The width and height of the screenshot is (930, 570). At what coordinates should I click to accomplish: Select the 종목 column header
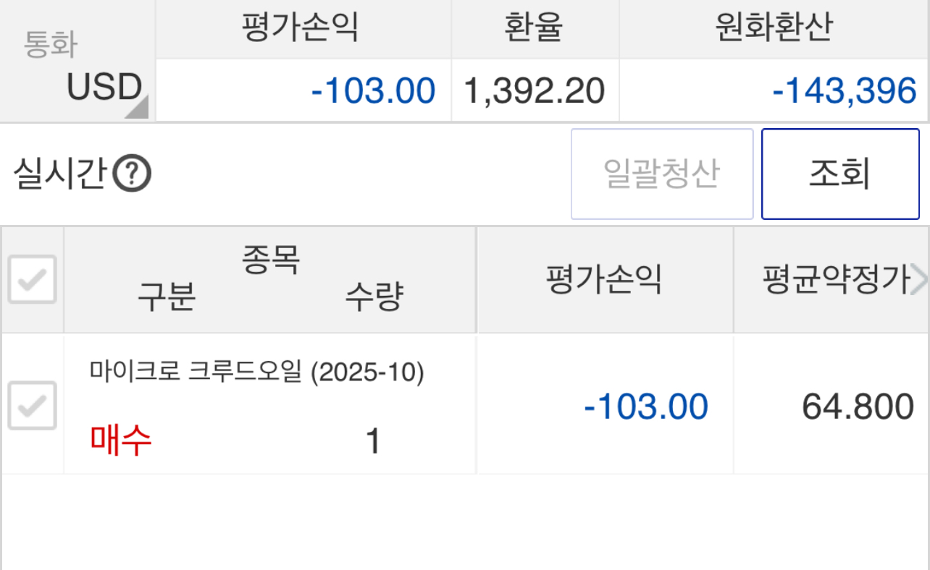point(270,260)
